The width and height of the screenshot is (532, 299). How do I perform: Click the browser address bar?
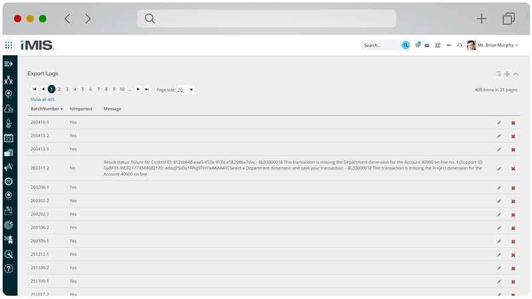(x=267, y=19)
